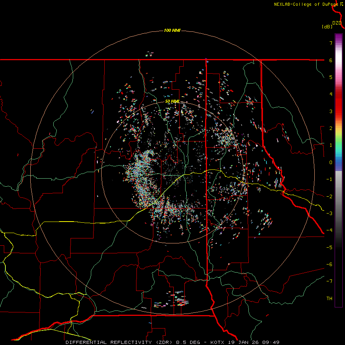The height and width of the screenshot is (345, 345).
Task: Click the 5 tick label on the scale
Action: tap(331, 77)
